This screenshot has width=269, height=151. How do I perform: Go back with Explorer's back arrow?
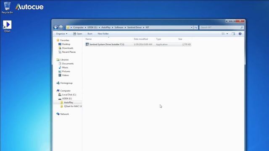[x=55, y=27]
